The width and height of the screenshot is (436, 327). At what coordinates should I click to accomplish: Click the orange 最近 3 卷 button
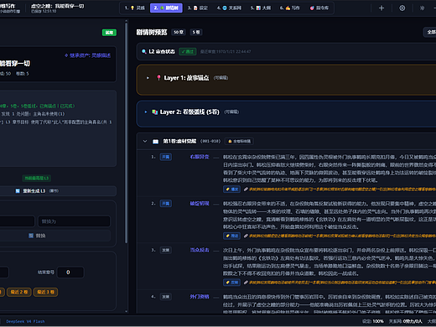tap(45, 292)
